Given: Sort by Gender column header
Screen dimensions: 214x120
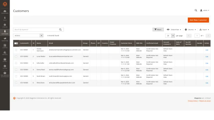Looking at the screenshot, I should [200, 43].
